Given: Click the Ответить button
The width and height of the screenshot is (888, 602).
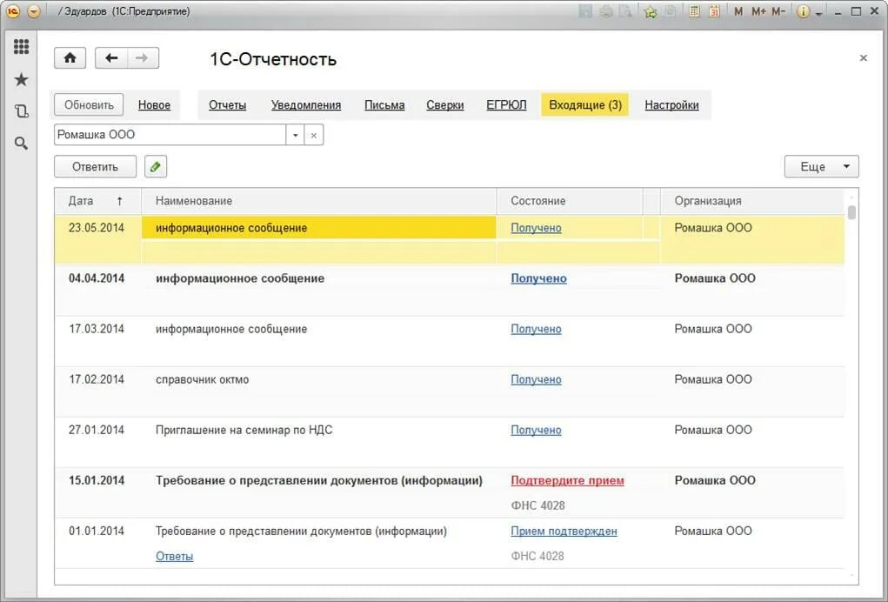Looking at the screenshot, I should pyautogui.click(x=95, y=166).
